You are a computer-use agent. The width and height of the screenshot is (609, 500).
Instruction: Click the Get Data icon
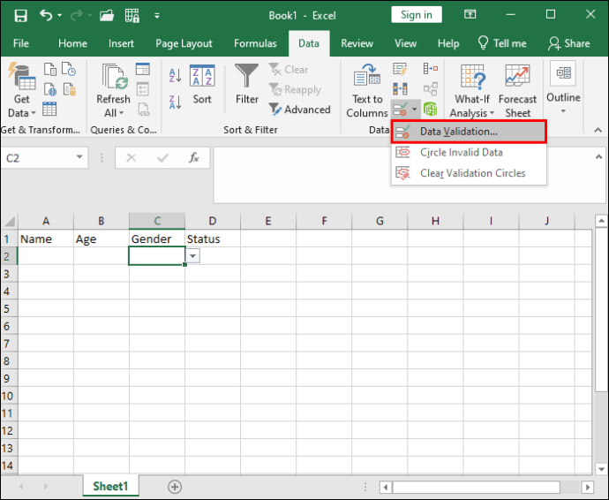(x=20, y=81)
